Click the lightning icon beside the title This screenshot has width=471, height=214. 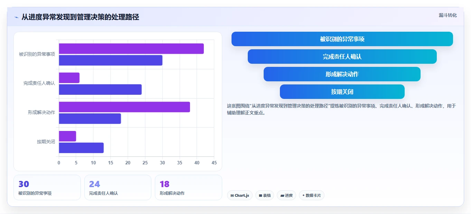16,17
